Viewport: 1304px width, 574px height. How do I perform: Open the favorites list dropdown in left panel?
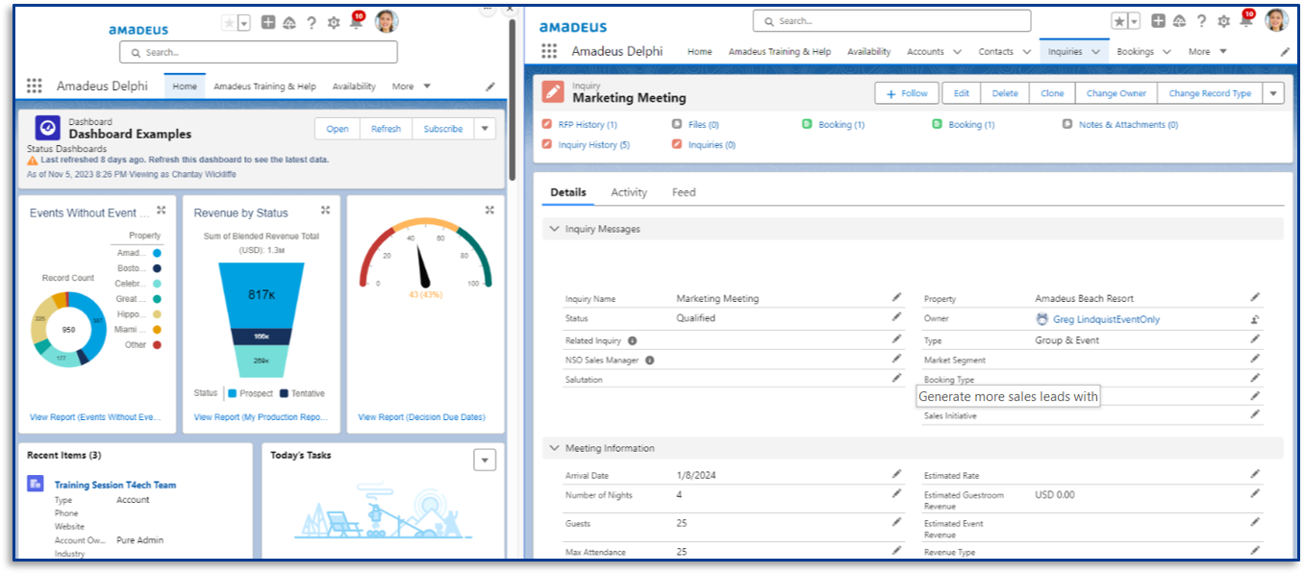pos(244,23)
